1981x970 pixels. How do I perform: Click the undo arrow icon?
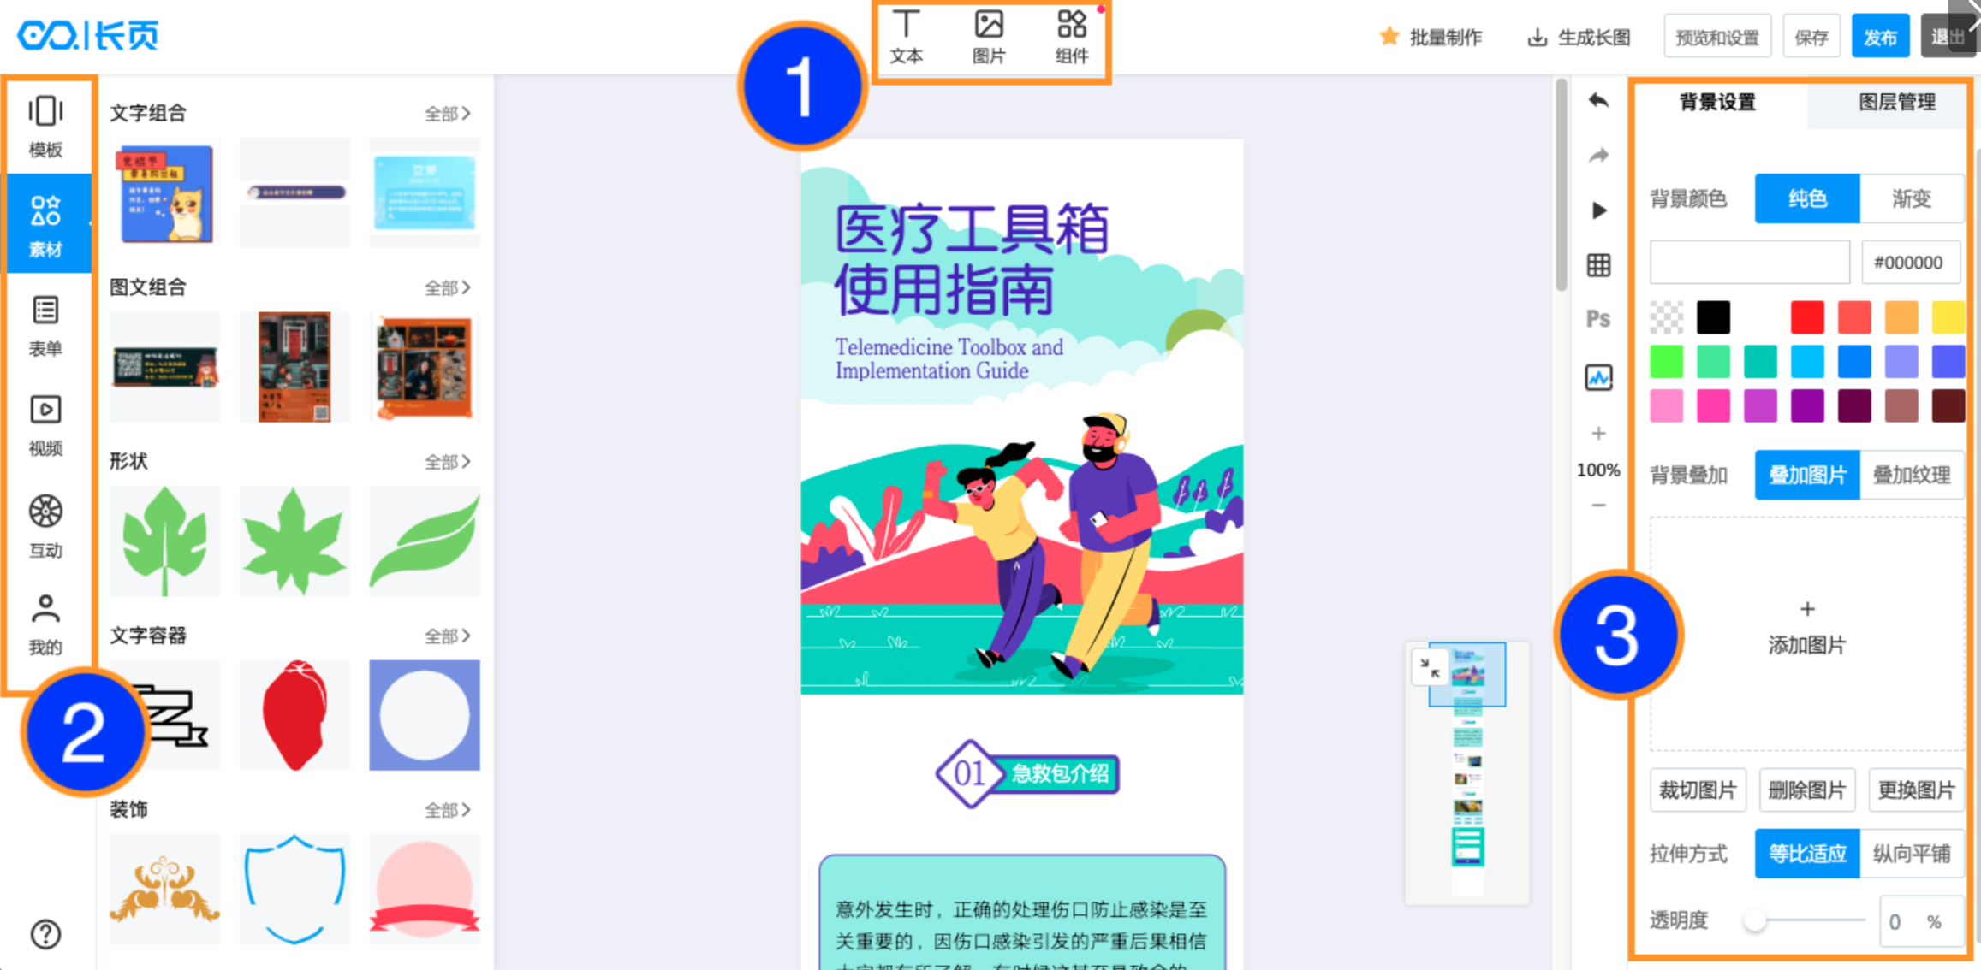(1598, 101)
